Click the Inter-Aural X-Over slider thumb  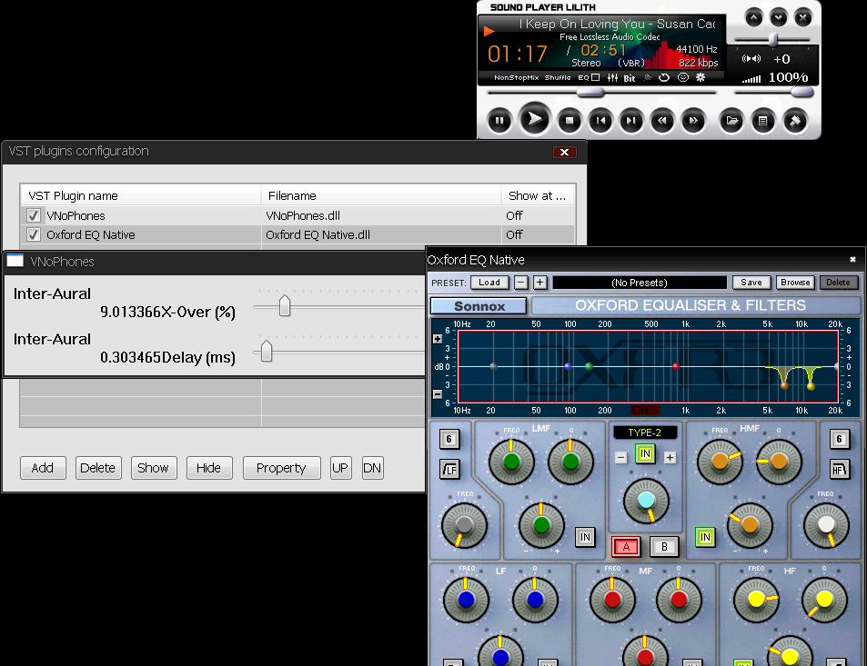pos(285,305)
